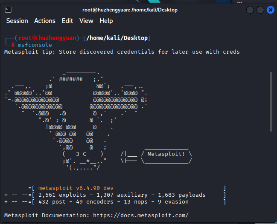Open the Edit menu
The width and height of the screenshot is (277, 224).
tap(67, 21)
